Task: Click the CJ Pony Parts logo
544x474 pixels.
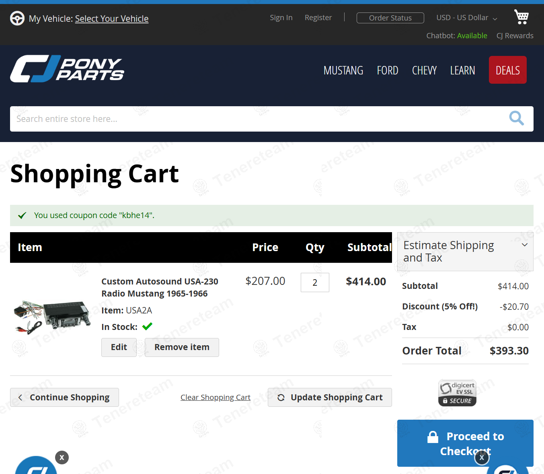Action: point(67,69)
